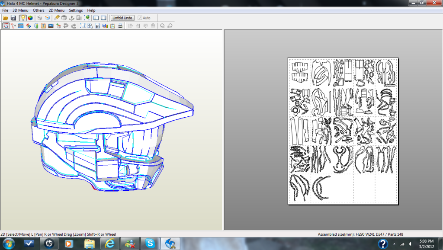Toggle the Auto checkbox
The height and width of the screenshot is (250, 443).
click(x=144, y=18)
